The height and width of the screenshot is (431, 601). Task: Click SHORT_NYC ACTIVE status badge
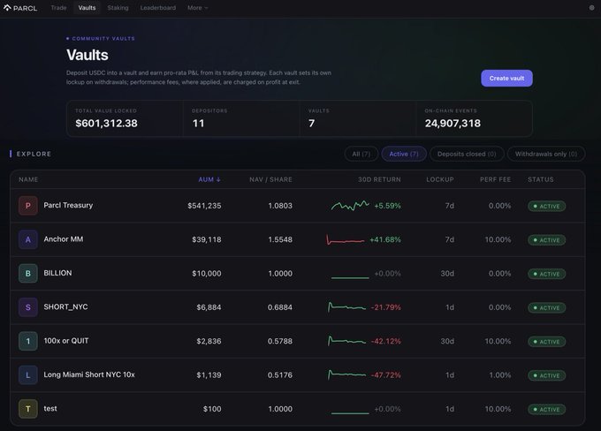[546, 307]
